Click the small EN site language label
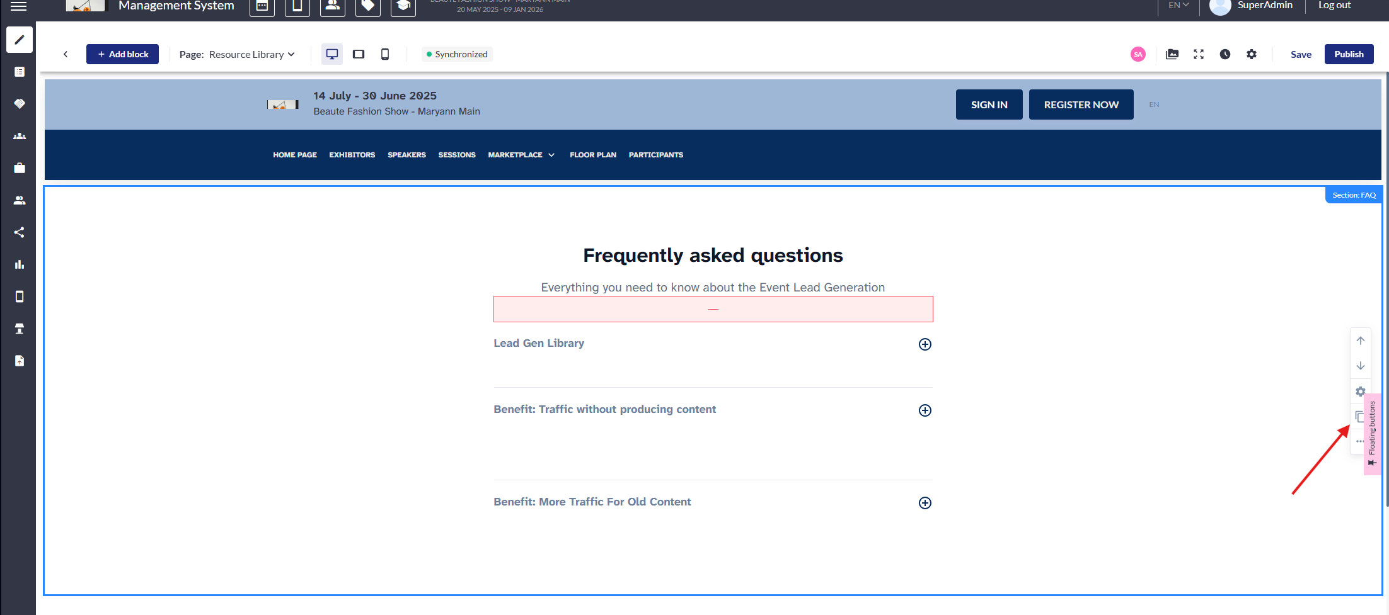 click(1154, 104)
